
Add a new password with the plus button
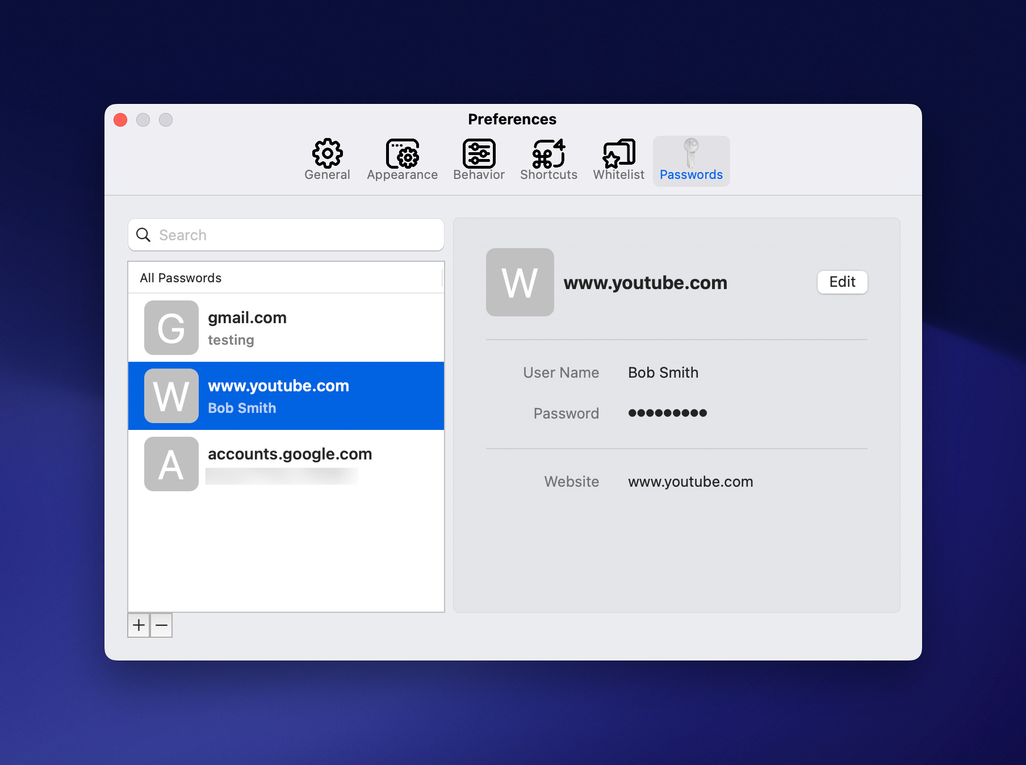138,625
